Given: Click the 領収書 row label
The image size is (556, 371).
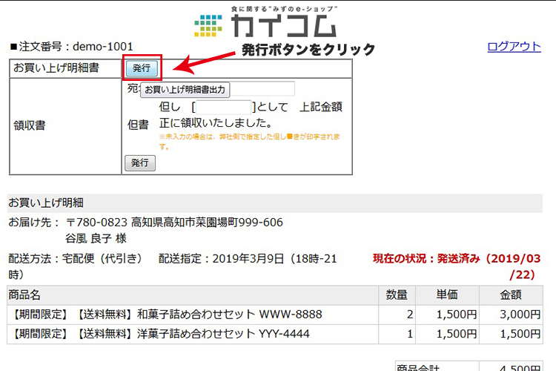Looking at the screenshot, I should pyautogui.click(x=30, y=125).
